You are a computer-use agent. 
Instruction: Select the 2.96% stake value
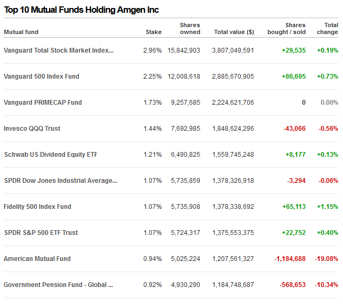coord(152,50)
